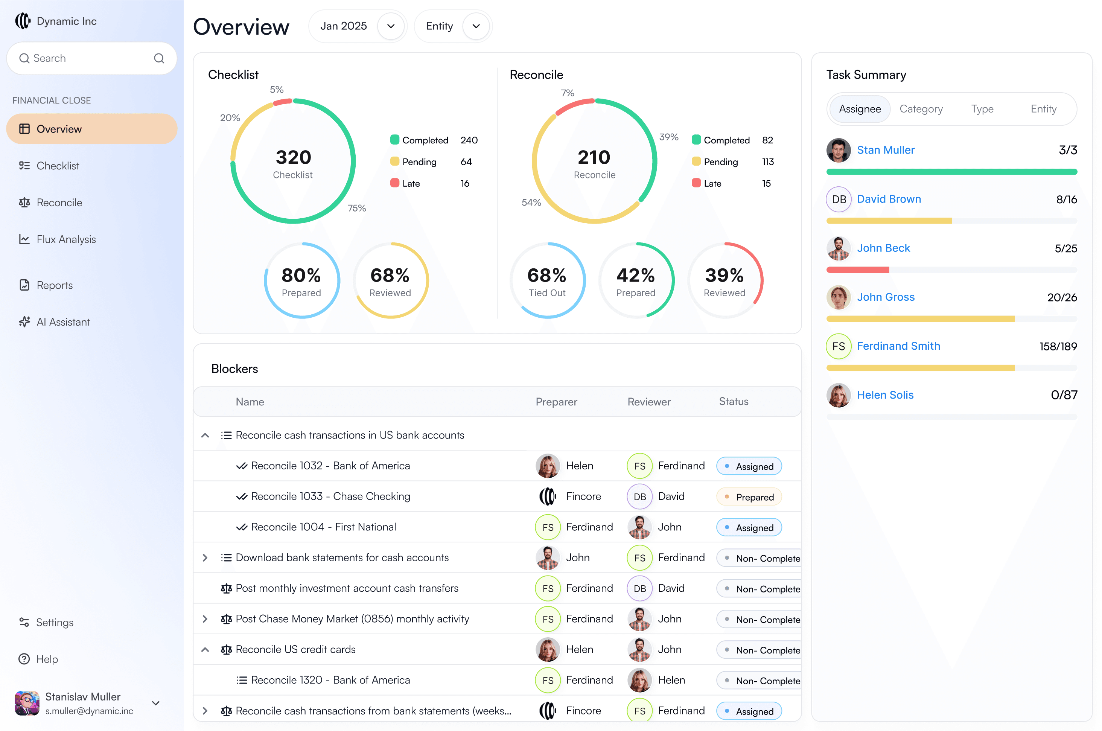Screen dimensions: 1102x731
Task: Open Overview in the sidebar
Action: (x=92, y=129)
